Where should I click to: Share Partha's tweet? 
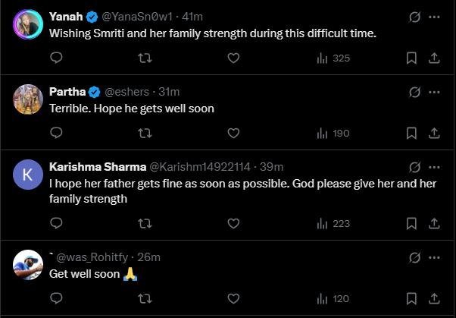(435, 133)
